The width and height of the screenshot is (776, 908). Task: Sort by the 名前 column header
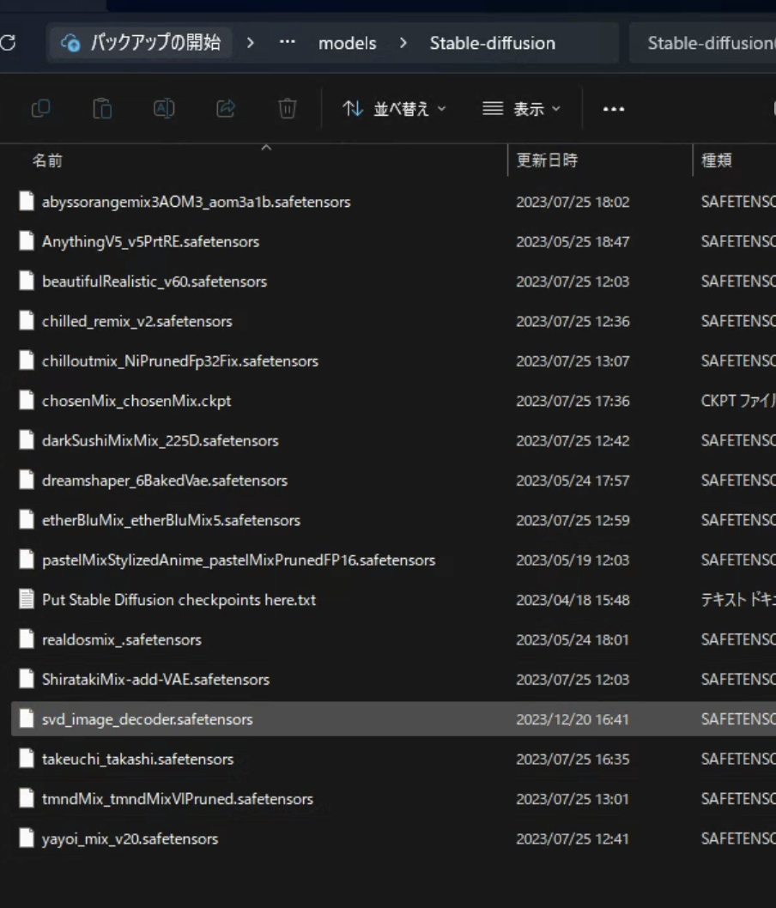click(x=47, y=160)
